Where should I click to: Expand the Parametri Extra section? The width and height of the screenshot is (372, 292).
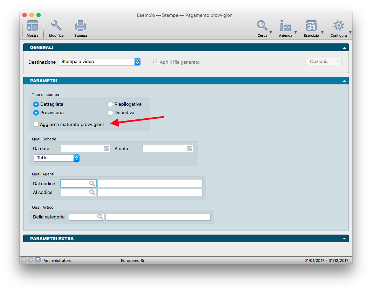click(x=344, y=239)
